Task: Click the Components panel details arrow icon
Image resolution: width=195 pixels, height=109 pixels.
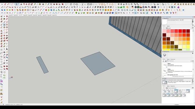Action: tap(193, 61)
